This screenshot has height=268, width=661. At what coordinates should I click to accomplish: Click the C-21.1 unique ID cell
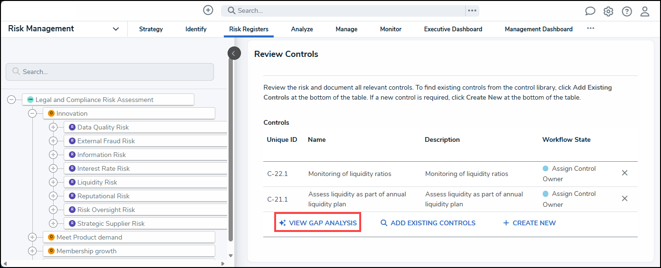[278, 199]
